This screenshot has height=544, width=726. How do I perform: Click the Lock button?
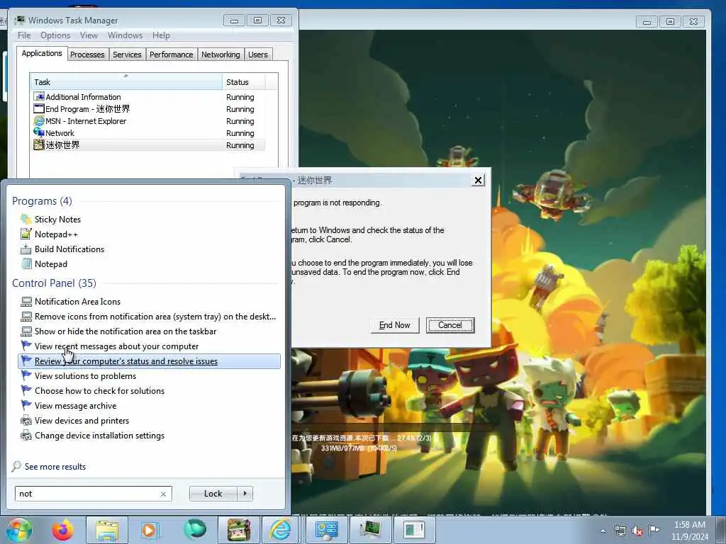pyautogui.click(x=213, y=494)
